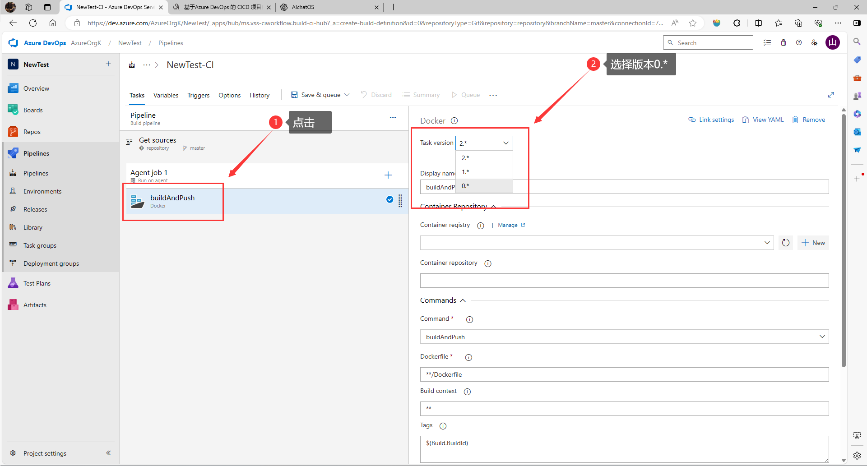This screenshot has width=867, height=466.
Task: Open the help icon in header
Action: 799,43
